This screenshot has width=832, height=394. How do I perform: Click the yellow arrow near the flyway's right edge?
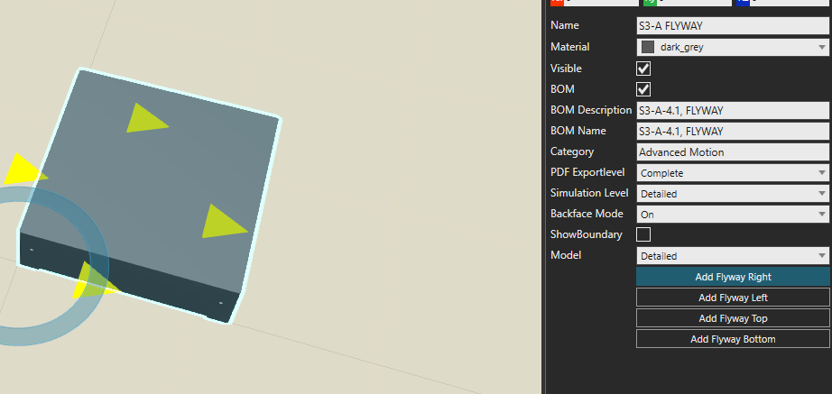[222, 222]
